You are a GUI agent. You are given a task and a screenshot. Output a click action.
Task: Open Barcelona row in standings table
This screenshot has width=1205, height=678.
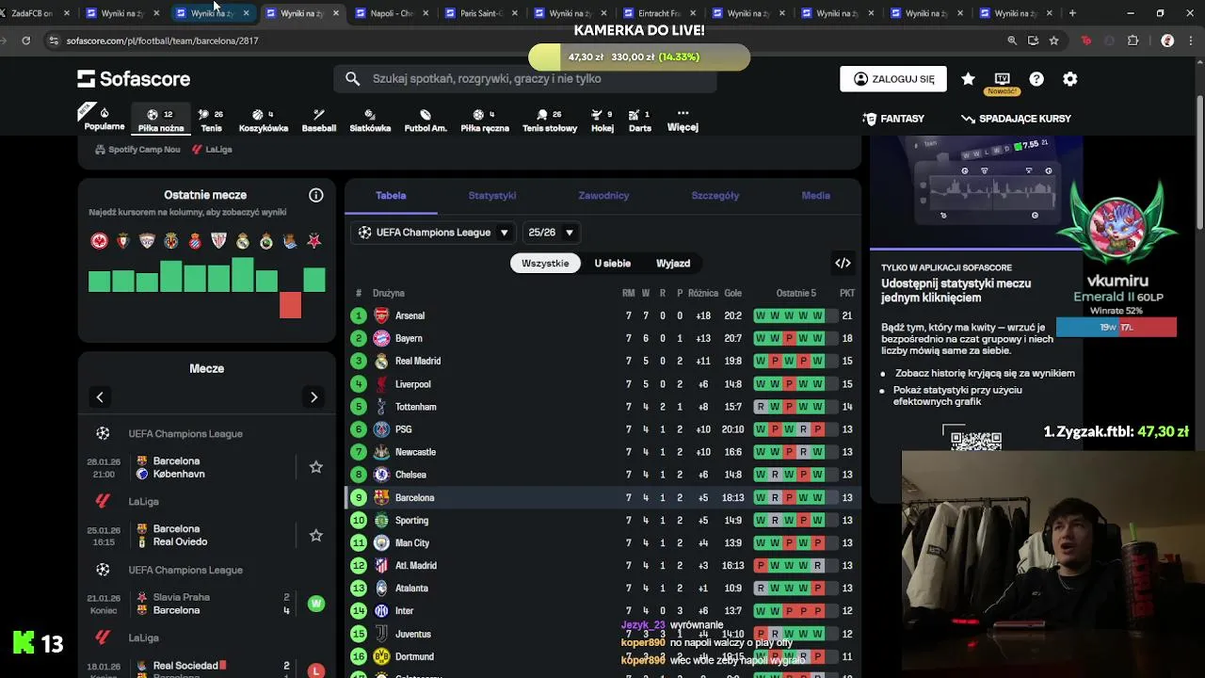[602, 497]
